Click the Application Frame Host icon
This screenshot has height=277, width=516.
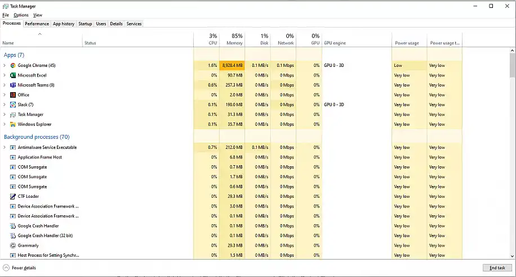(x=13, y=157)
